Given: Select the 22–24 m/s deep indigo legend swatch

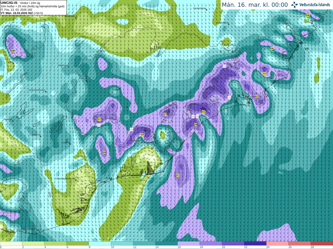Looking at the screenshot, I should (255, 244).
